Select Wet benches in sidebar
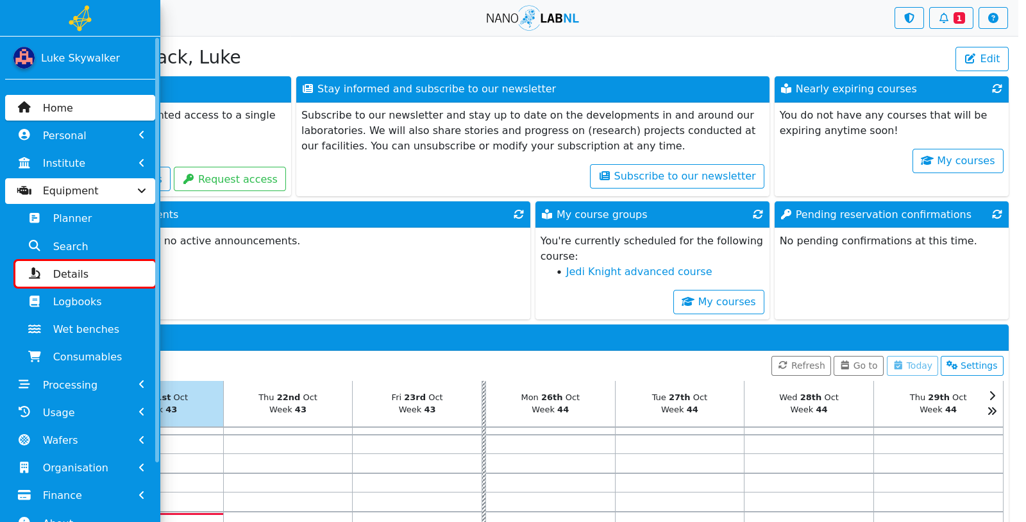Viewport: 1026px width, 522px height. pyautogui.click(x=85, y=329)
